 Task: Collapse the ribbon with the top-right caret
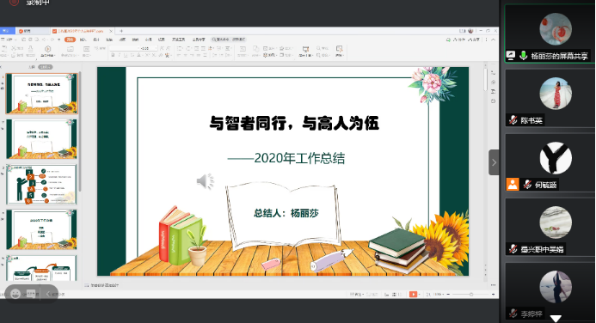(x=494, y=40)
